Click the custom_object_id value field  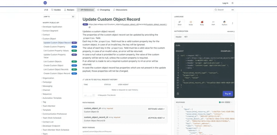coord(156,109)
